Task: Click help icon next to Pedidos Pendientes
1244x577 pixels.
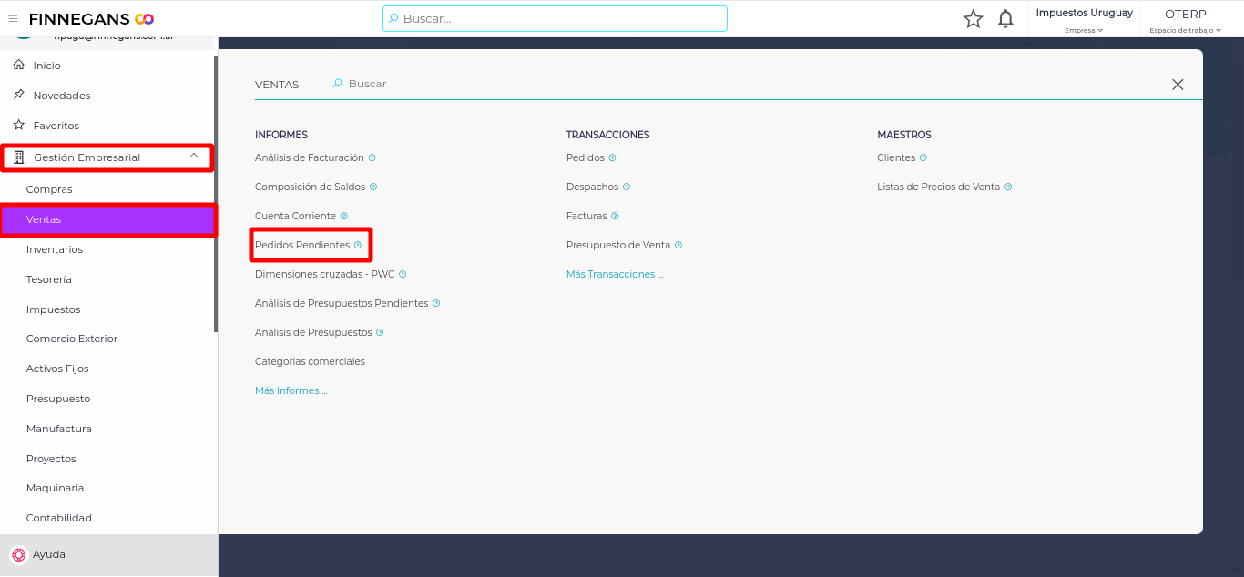Action: (x=358, y=245)
